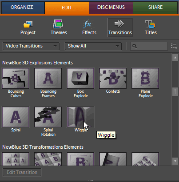This screenshot has height=182, width=179.
Task: Open the Effects panel
Action: (x=89, y=28)
